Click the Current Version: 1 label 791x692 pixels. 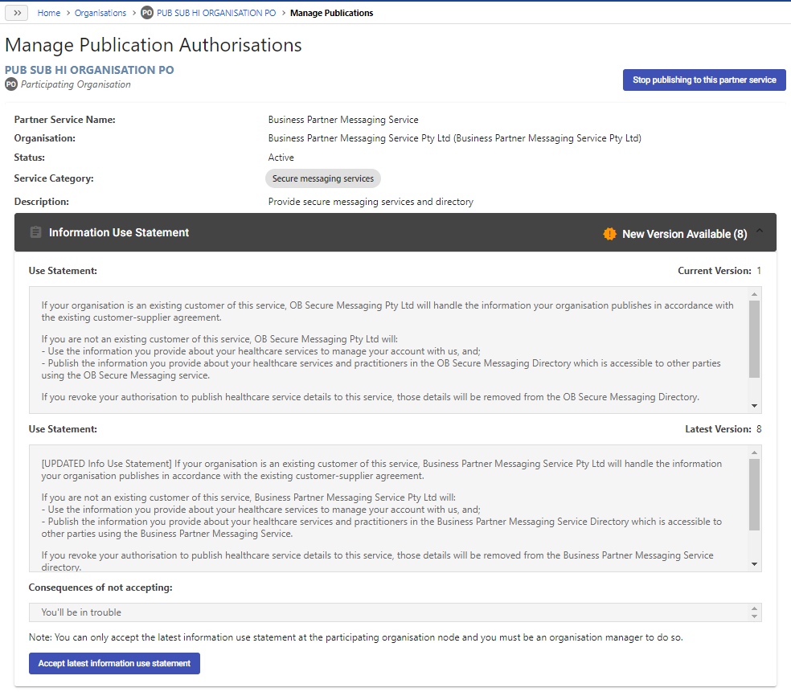(x=719, y=271)
